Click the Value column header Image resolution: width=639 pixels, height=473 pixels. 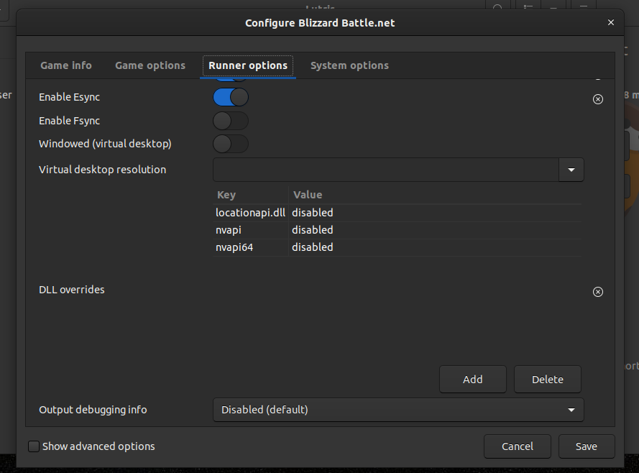(x=436, y=195)
